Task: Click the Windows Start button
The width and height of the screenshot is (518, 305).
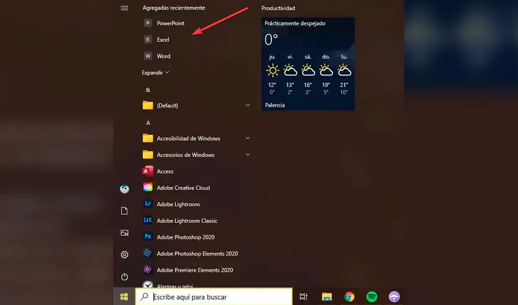Action: (124, 296)
